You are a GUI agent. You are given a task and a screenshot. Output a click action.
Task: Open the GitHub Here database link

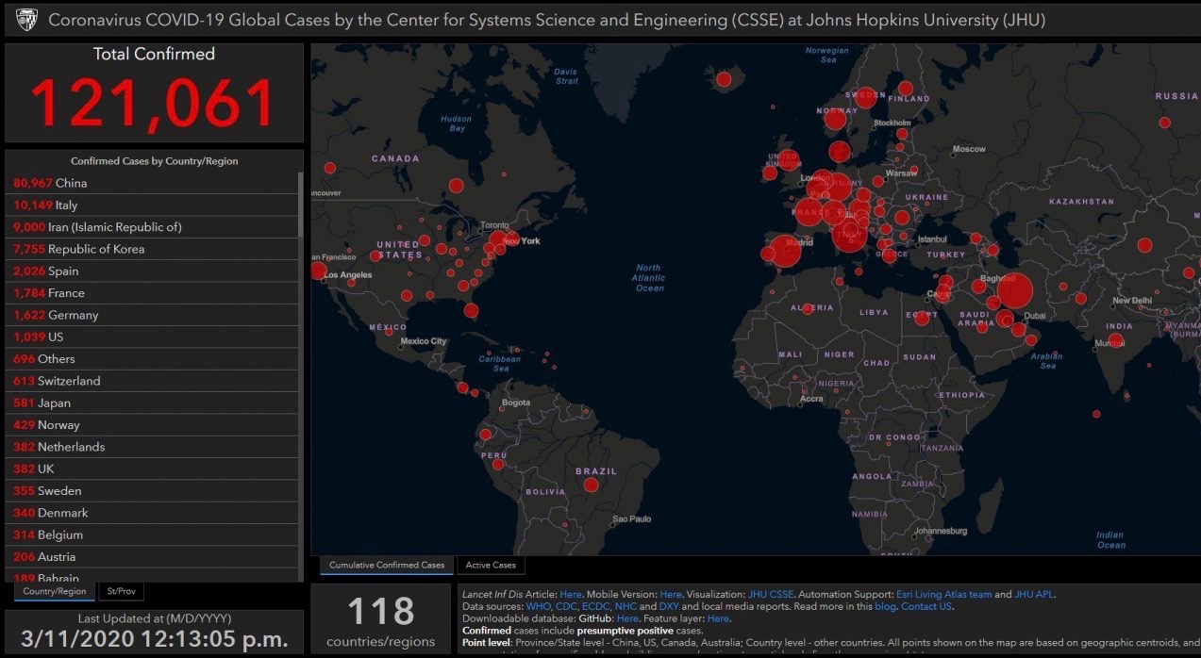627,618
